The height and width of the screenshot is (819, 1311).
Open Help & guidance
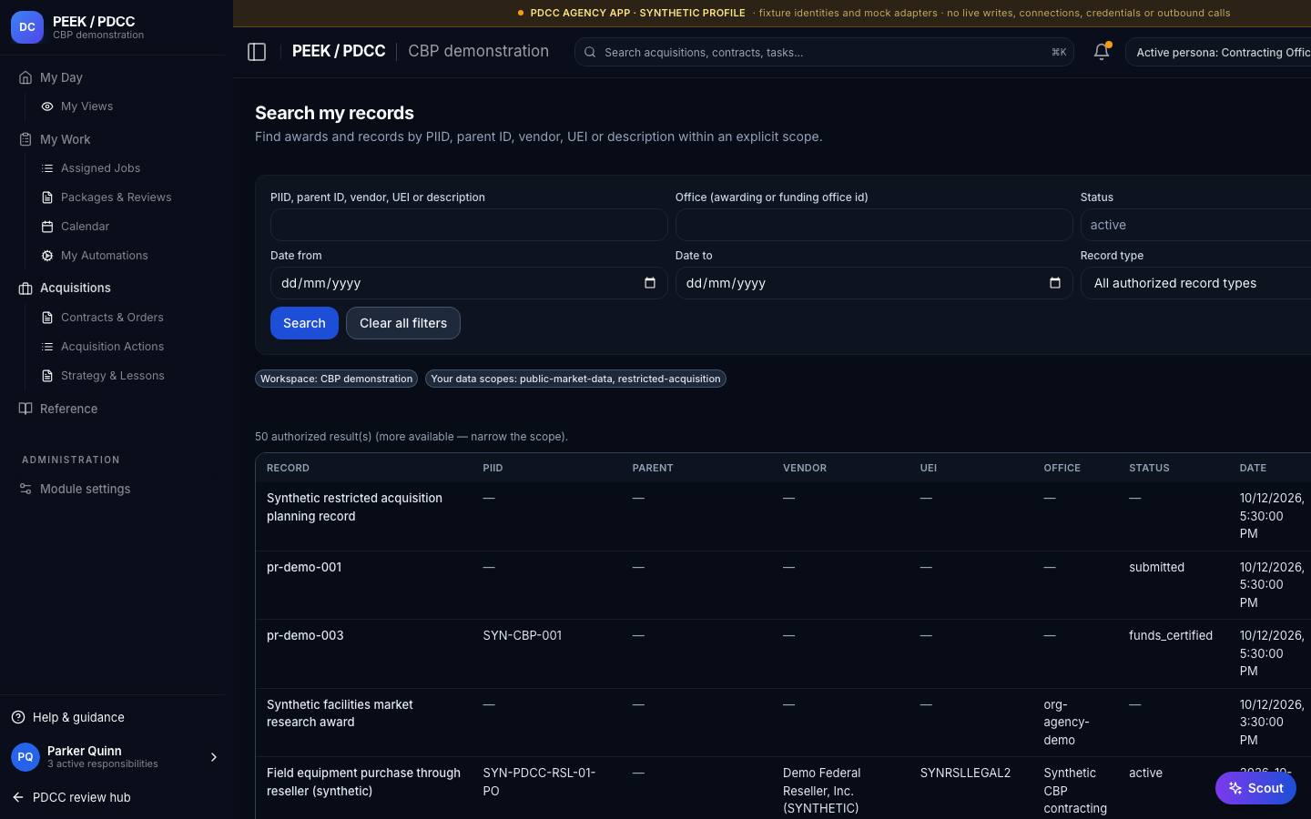point(78,717)
